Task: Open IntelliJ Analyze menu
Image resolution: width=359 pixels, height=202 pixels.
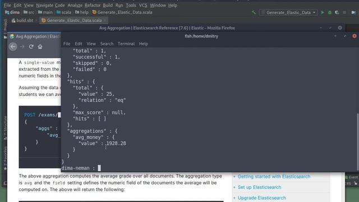Action: (x=75, y=5)
